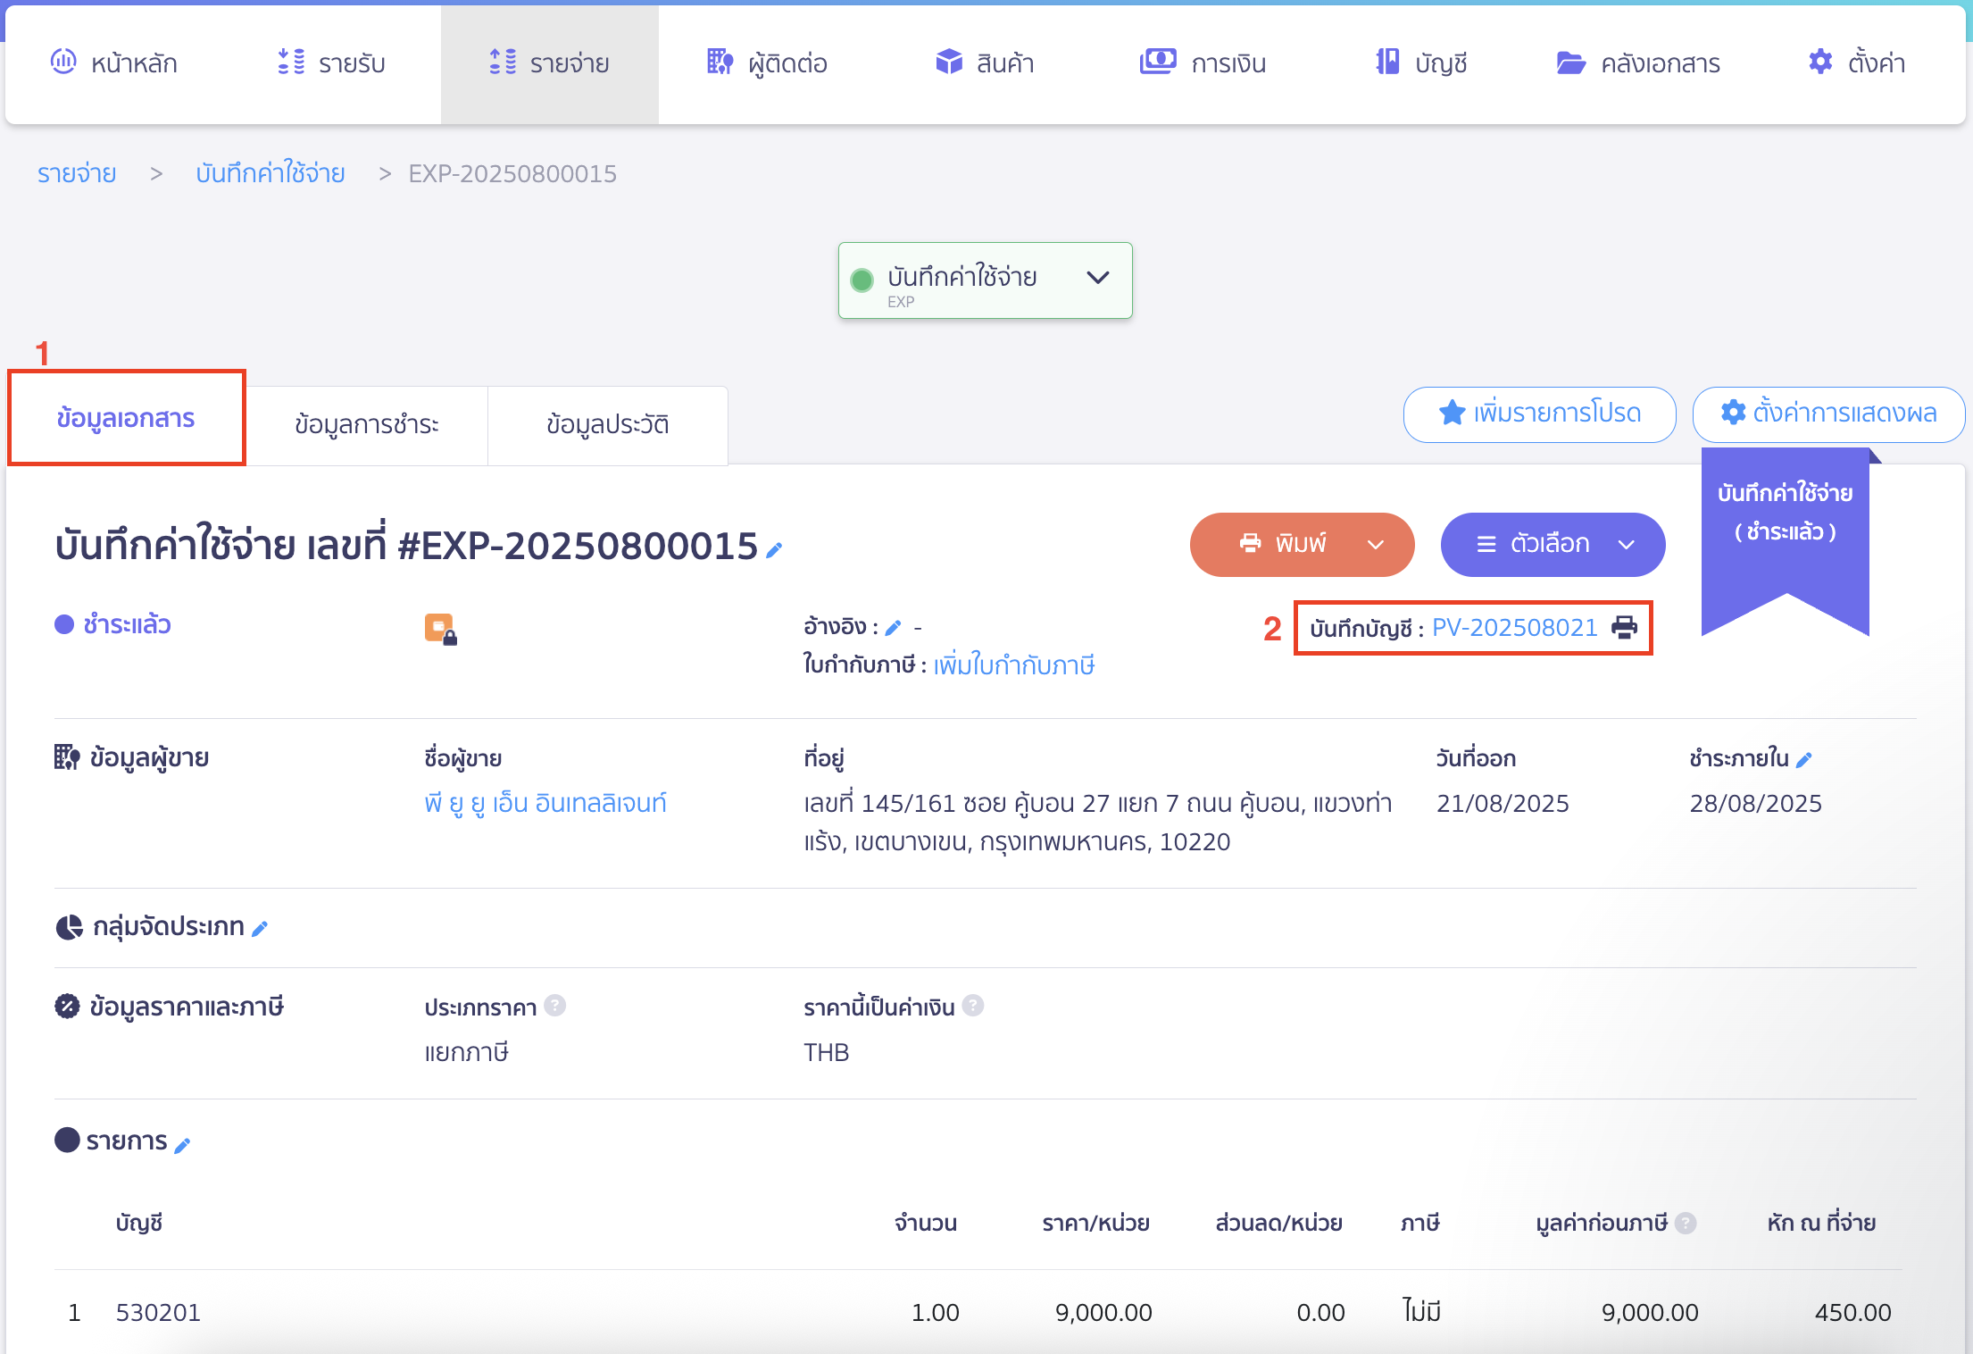Click the มูลค่าก่อนภาษี help icon
The width and height of the screenshot is (1973, 1354).
pyautogui.click(x=1685, y=1223)
